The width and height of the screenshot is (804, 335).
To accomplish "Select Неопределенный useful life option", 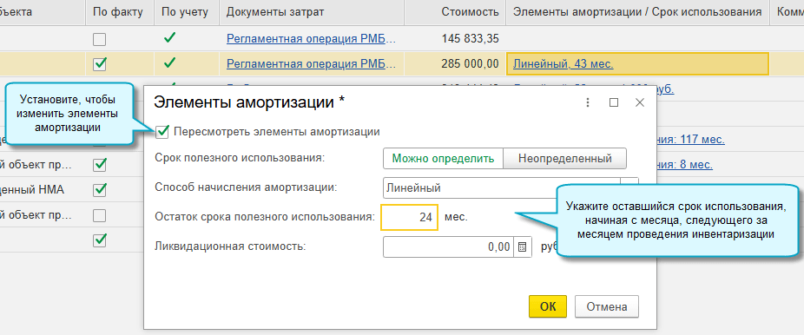I will tap(564, 158).
